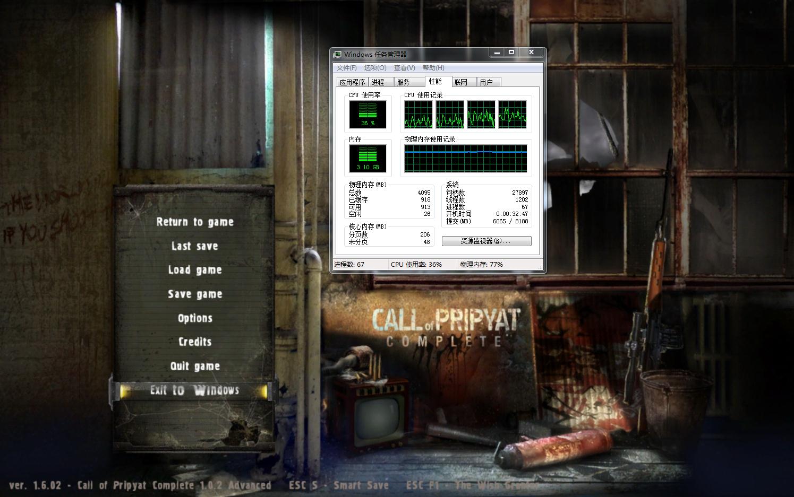This screenshot has height=497, width=794.
Task: Click commit value 6065 / 8188
Action: point(510,222)
